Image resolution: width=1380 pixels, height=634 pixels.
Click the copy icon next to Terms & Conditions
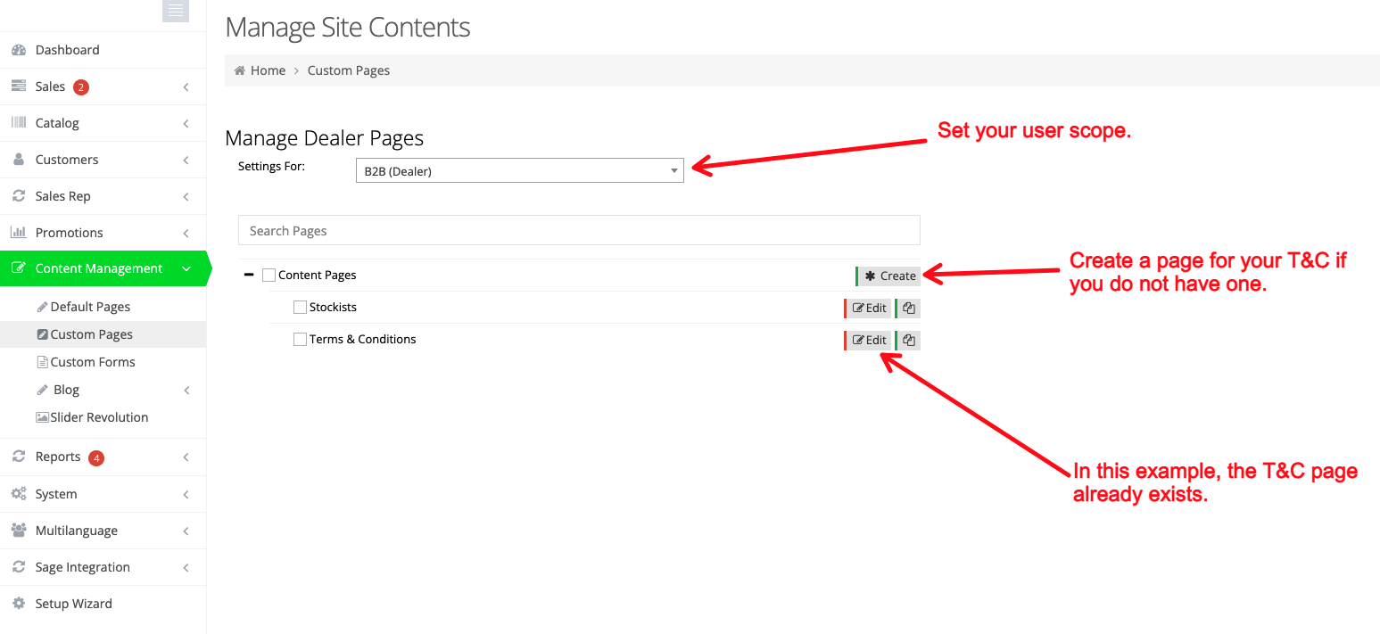pos(908,341)
